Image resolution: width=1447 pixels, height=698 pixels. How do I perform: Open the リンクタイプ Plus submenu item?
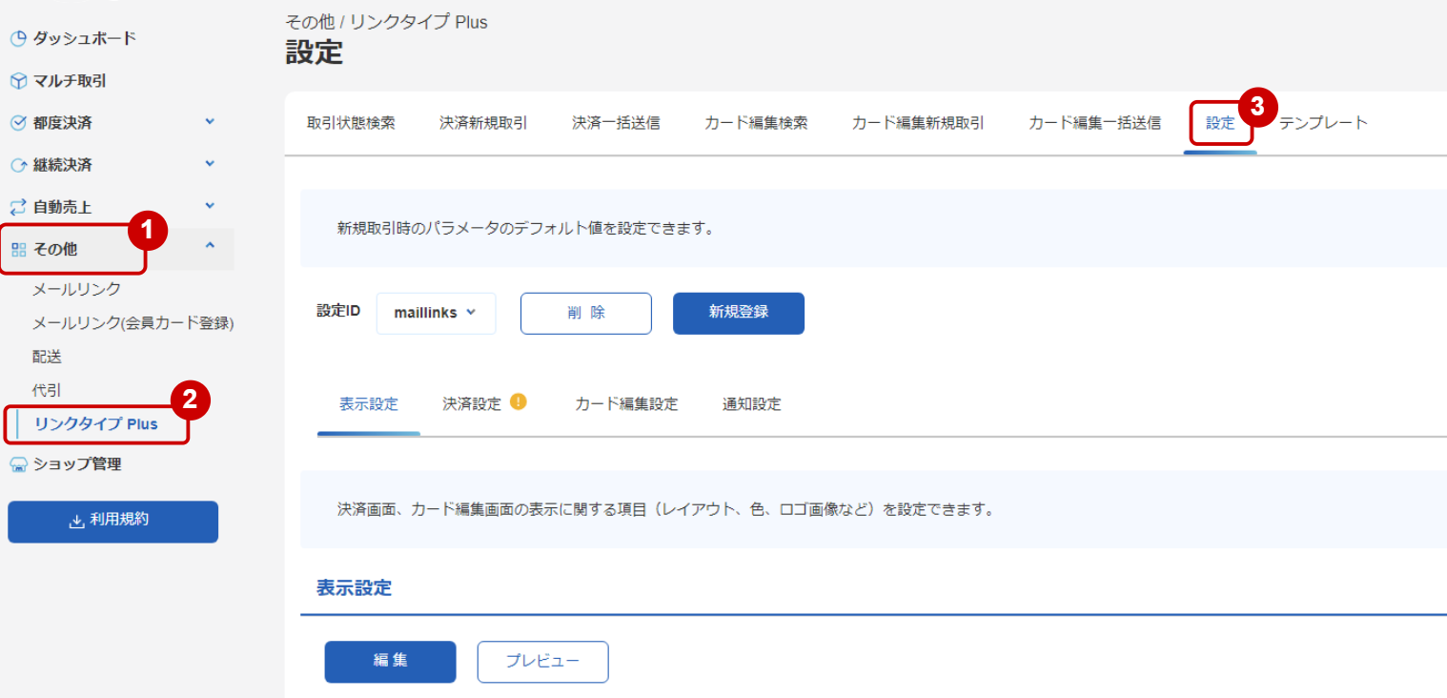(x=96, y=424)
